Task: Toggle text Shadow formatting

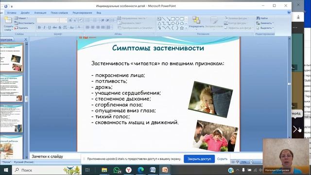Action: pos(60,27)
